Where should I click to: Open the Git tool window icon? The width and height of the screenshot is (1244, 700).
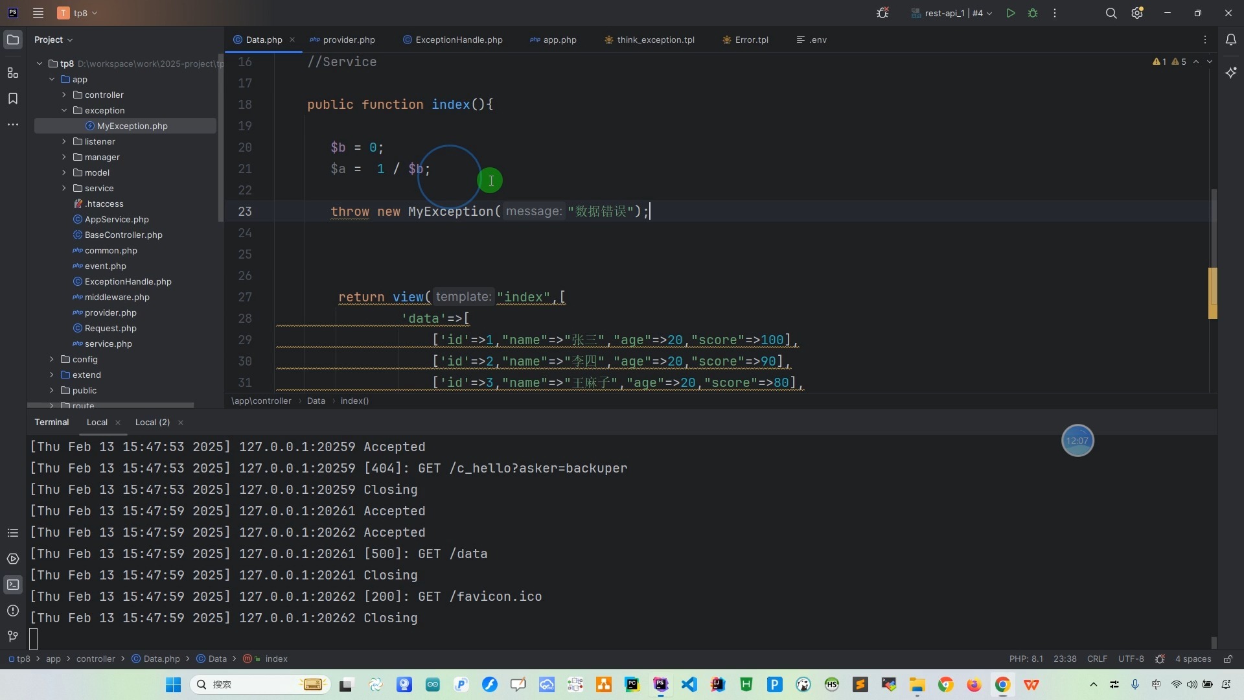(x=13, y=636)
